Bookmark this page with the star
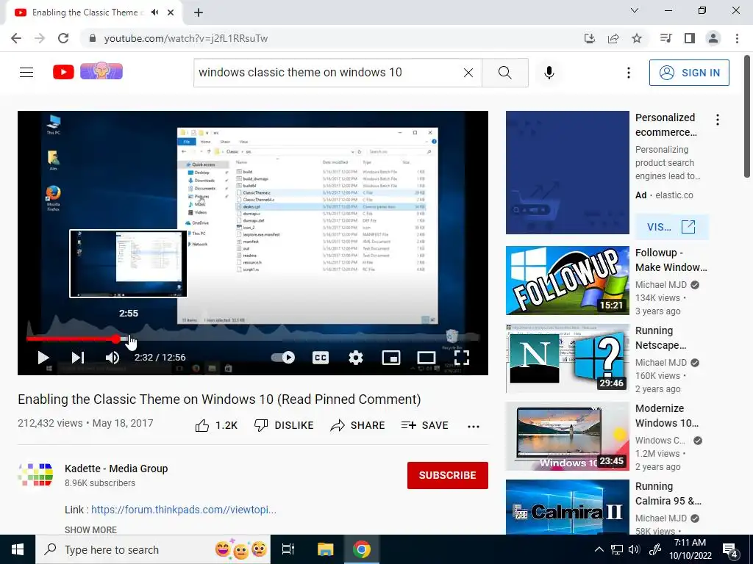 [x=637, y=38]
